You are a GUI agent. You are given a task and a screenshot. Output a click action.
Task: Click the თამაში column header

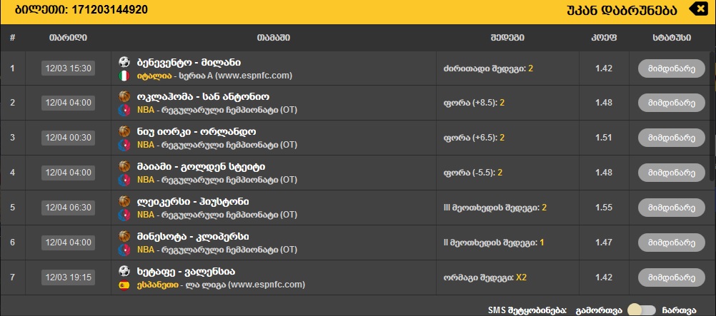click(274, 38)
